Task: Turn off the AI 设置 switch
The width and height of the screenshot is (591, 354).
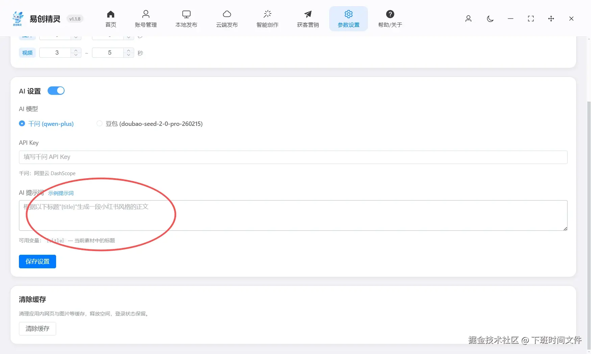Action: pyautogui.click(x=56, y=91)
